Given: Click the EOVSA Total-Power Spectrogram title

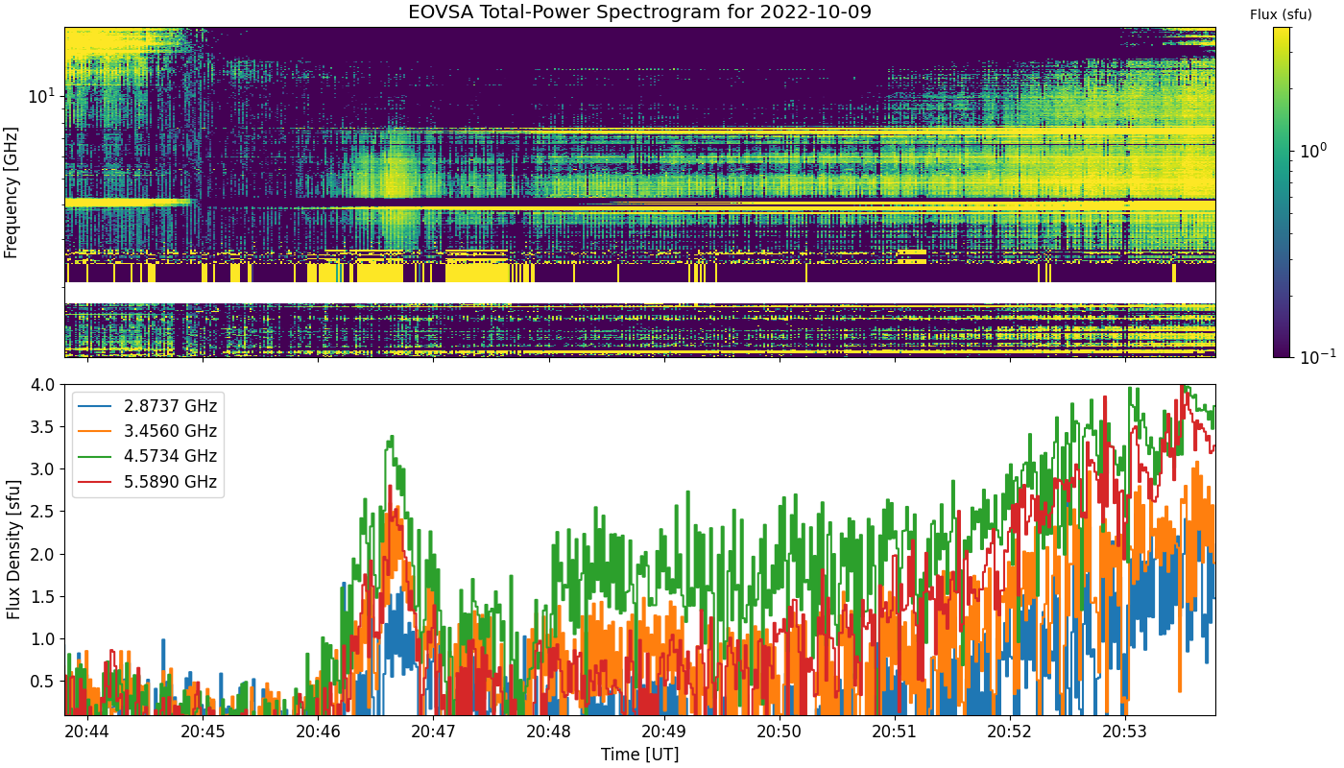Looking at the screenshot, I should [x=640, y=12].
